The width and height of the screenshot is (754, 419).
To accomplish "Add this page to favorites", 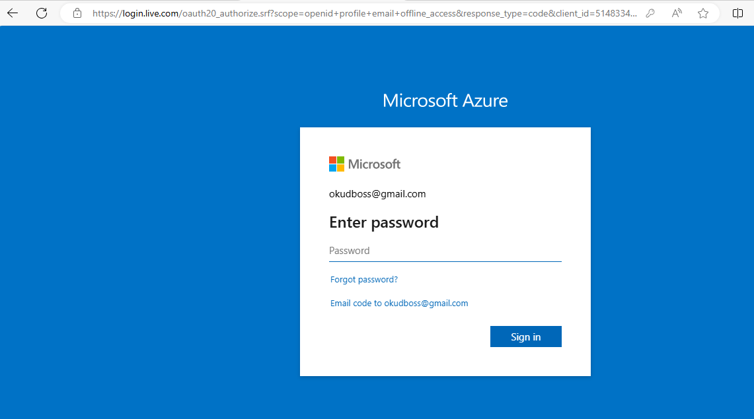I will (703, 13).
